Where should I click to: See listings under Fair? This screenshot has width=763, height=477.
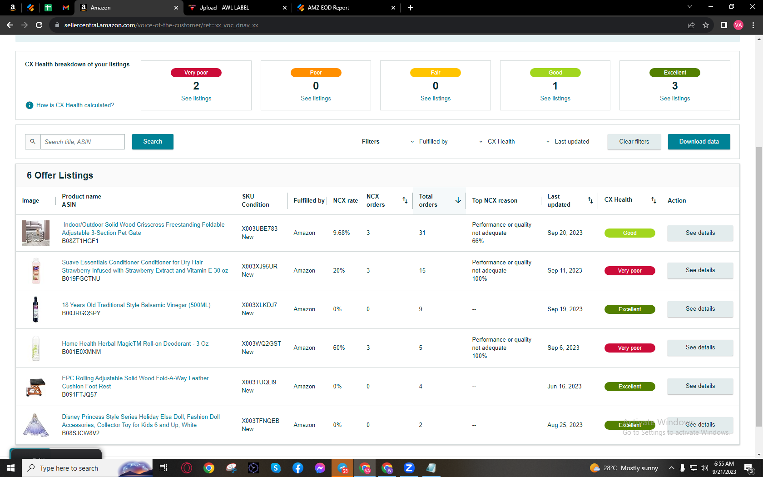(436, 99)
